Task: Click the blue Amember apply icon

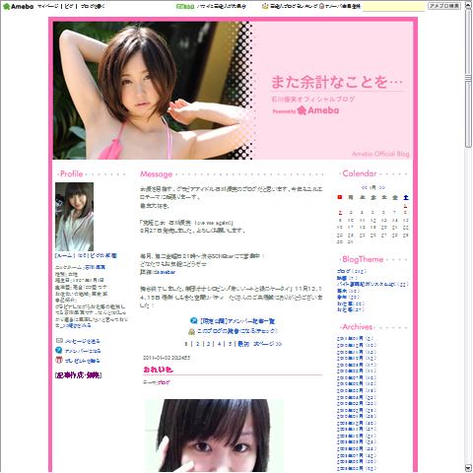Action: [59, 350]
